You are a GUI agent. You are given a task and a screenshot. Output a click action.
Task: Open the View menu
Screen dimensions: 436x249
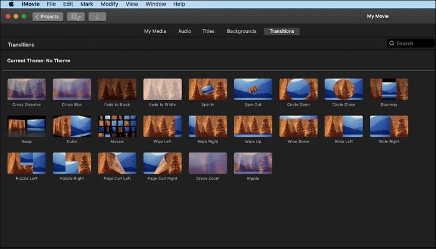coord(132,4)
